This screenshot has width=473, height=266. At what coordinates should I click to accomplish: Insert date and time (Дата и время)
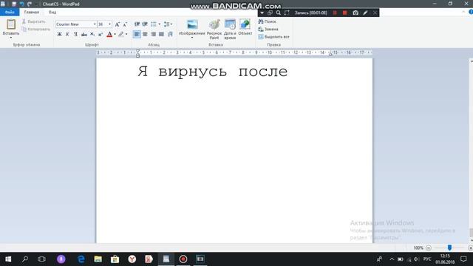click(x=230, y=29)
